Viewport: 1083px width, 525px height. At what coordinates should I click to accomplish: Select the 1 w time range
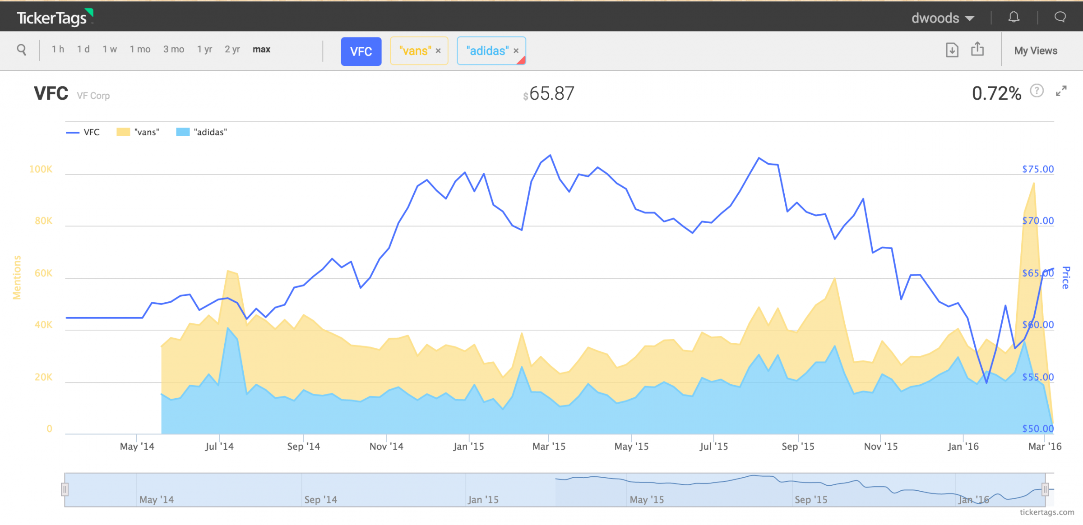[x=109, y=49]
